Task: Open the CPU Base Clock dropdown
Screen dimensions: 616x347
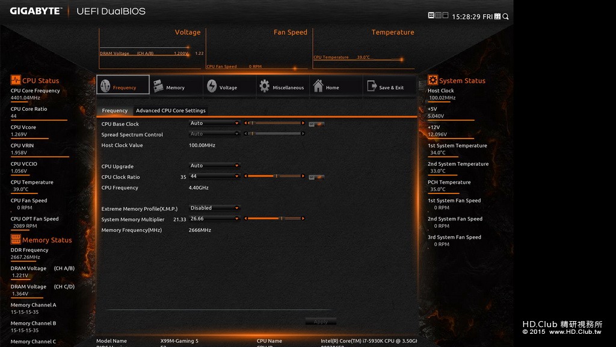Action: (214, 123)
